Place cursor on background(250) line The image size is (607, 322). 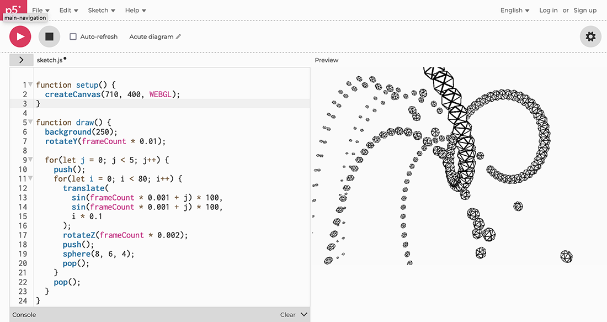(x=81, y=132)
